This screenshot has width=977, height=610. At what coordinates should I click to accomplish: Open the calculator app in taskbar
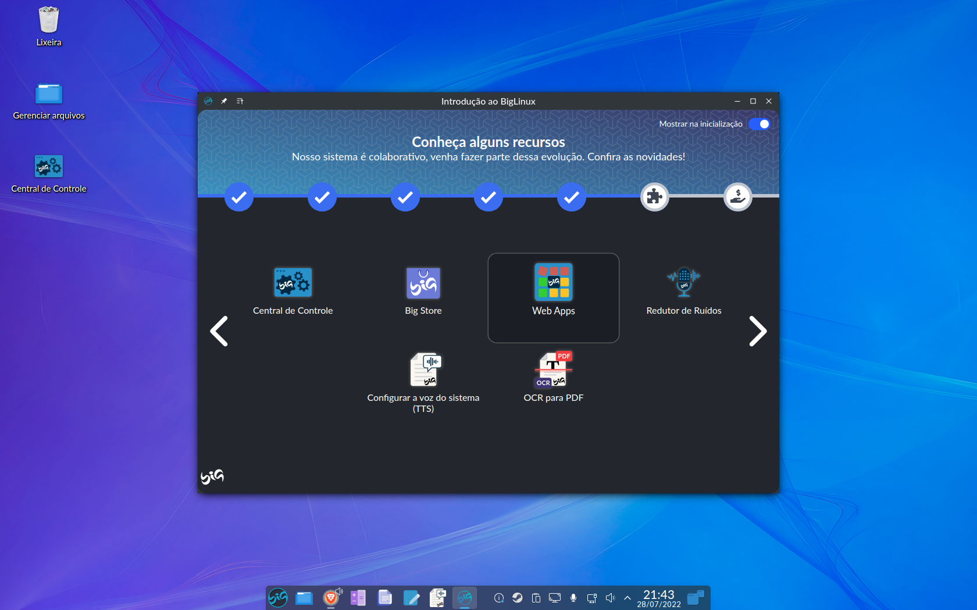click(358, 598)
